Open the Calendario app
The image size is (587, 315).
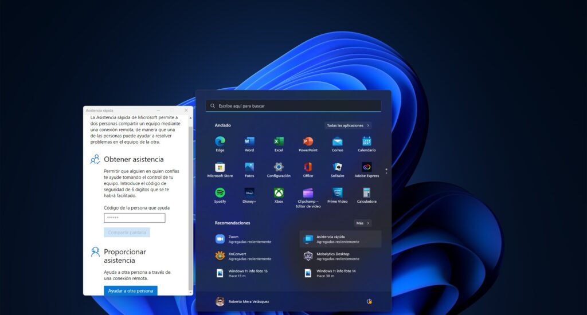366,144
